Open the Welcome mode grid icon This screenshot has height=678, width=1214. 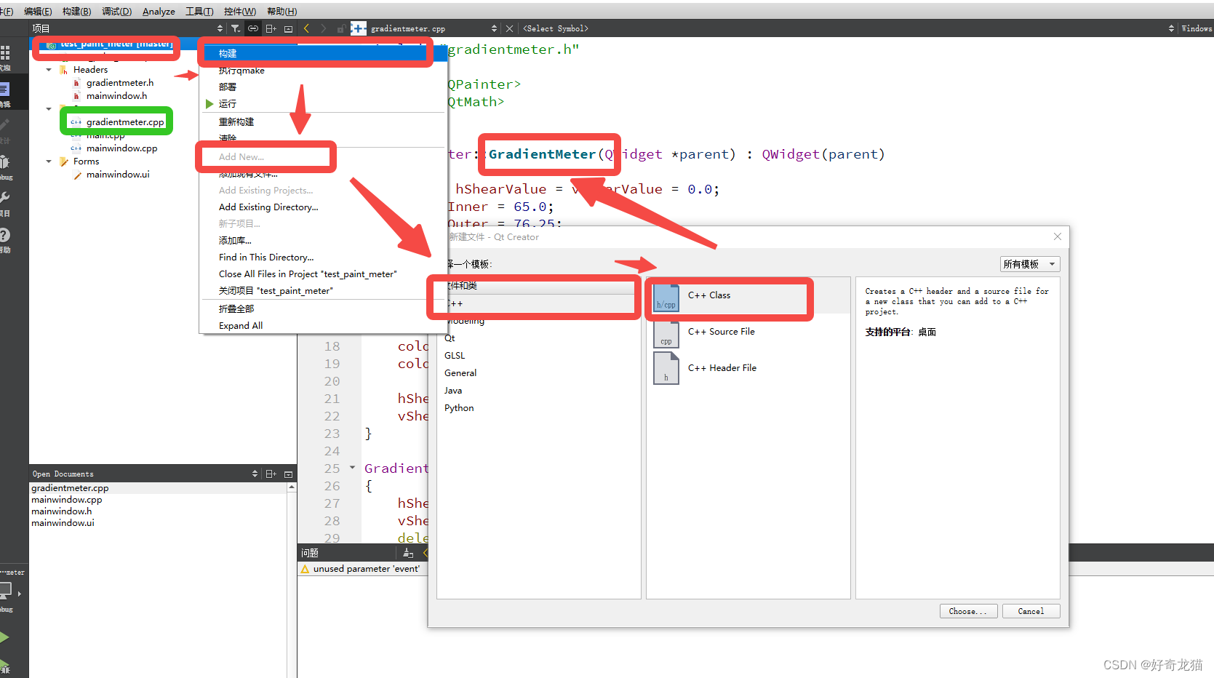point(5,53)
